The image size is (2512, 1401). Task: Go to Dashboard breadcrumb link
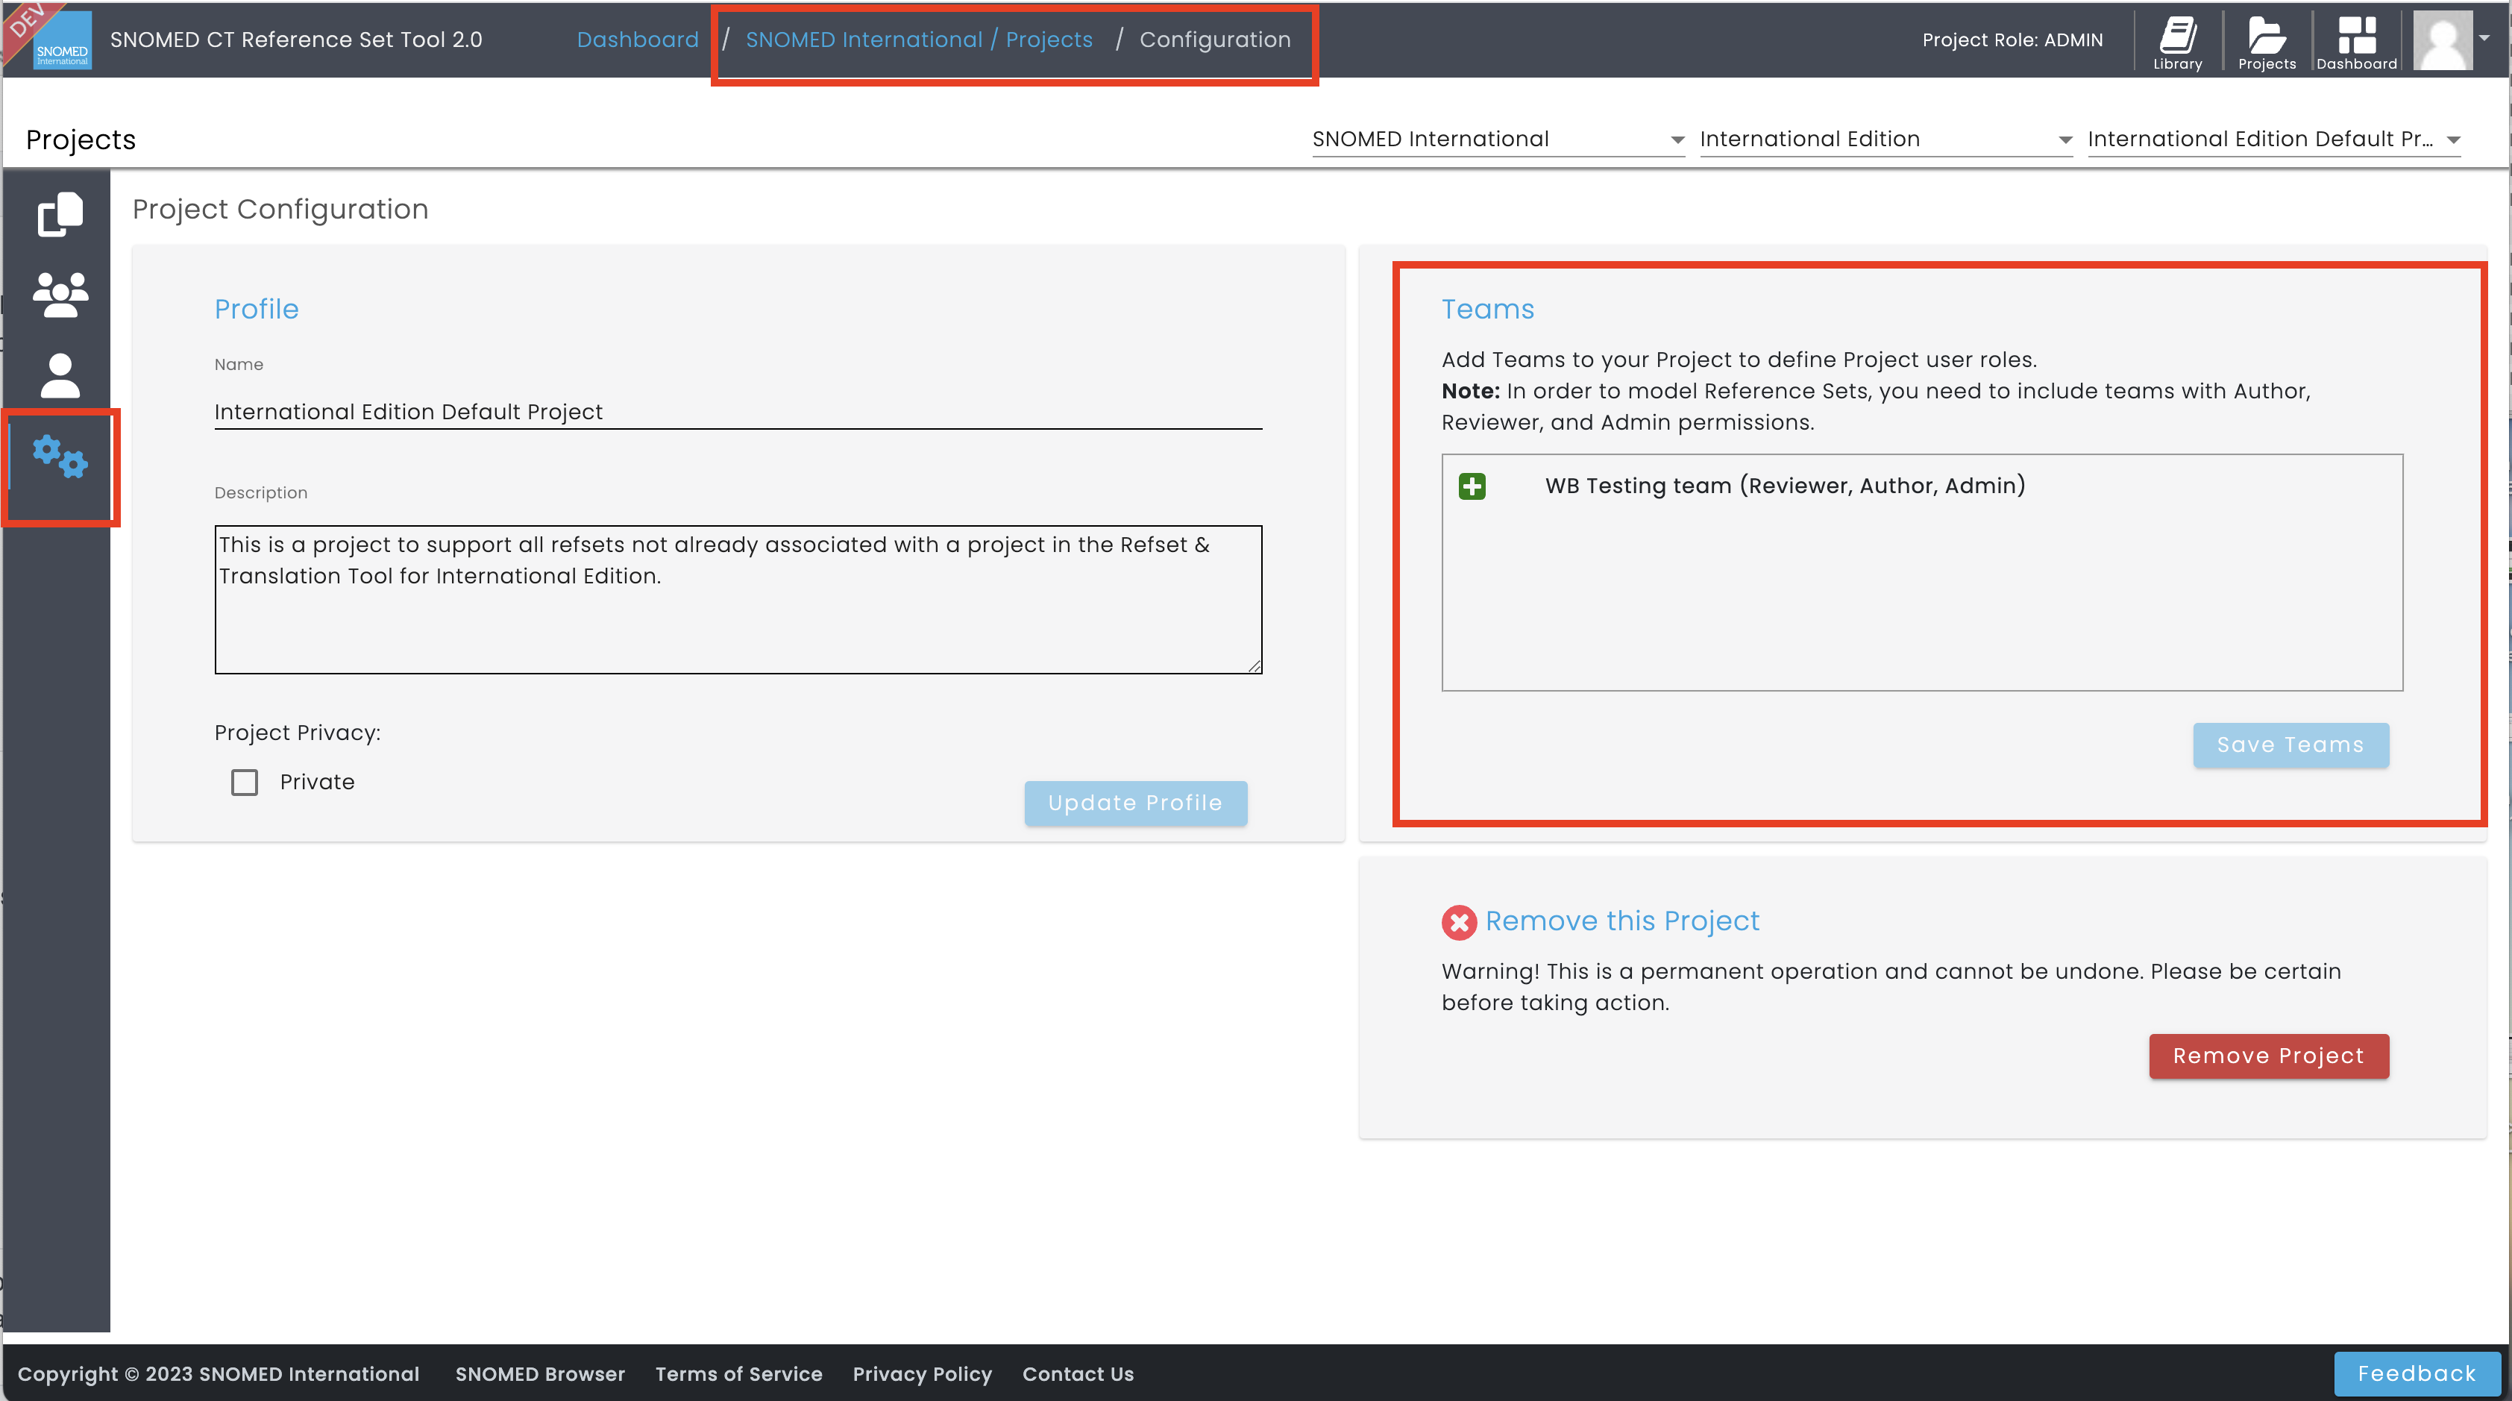(x=638, y=40)
